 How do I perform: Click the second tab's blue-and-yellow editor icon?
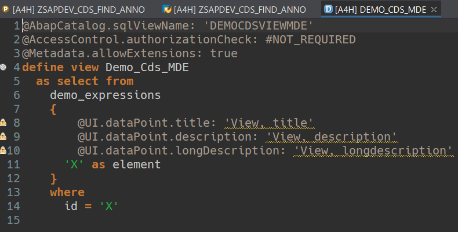166,9
